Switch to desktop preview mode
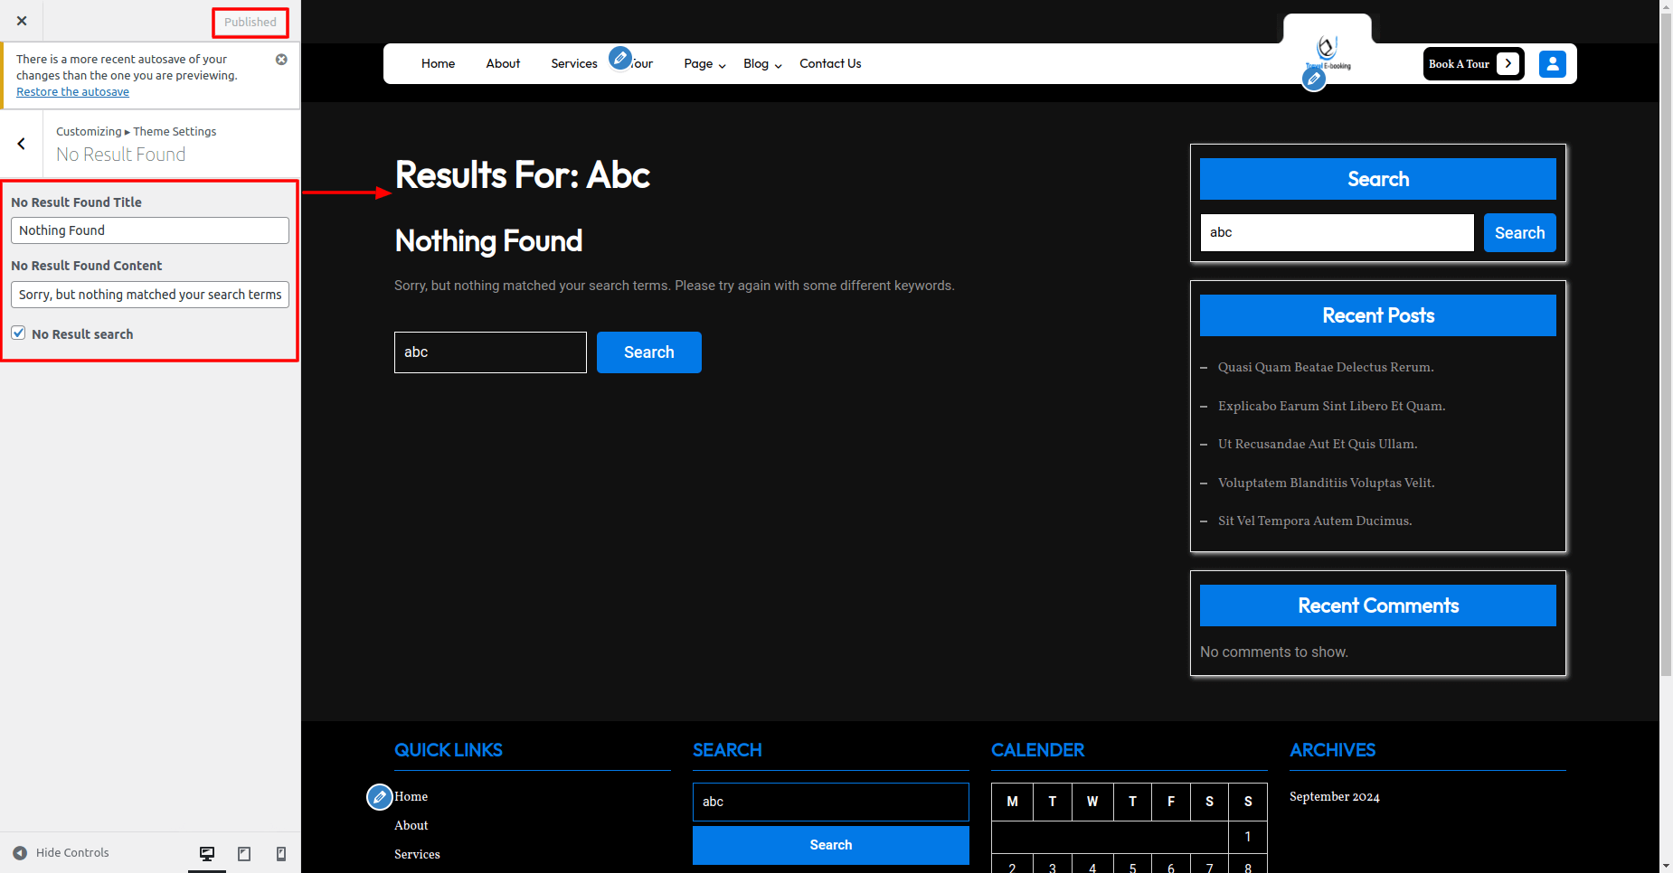The width and height of the screenshot is (1673, 873). [x=207, y=853]
